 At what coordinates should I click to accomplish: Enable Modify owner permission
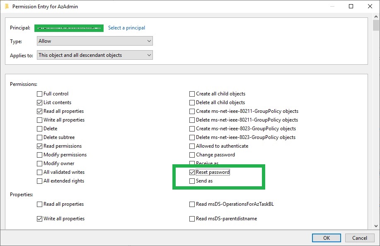[x=39, y=163]
